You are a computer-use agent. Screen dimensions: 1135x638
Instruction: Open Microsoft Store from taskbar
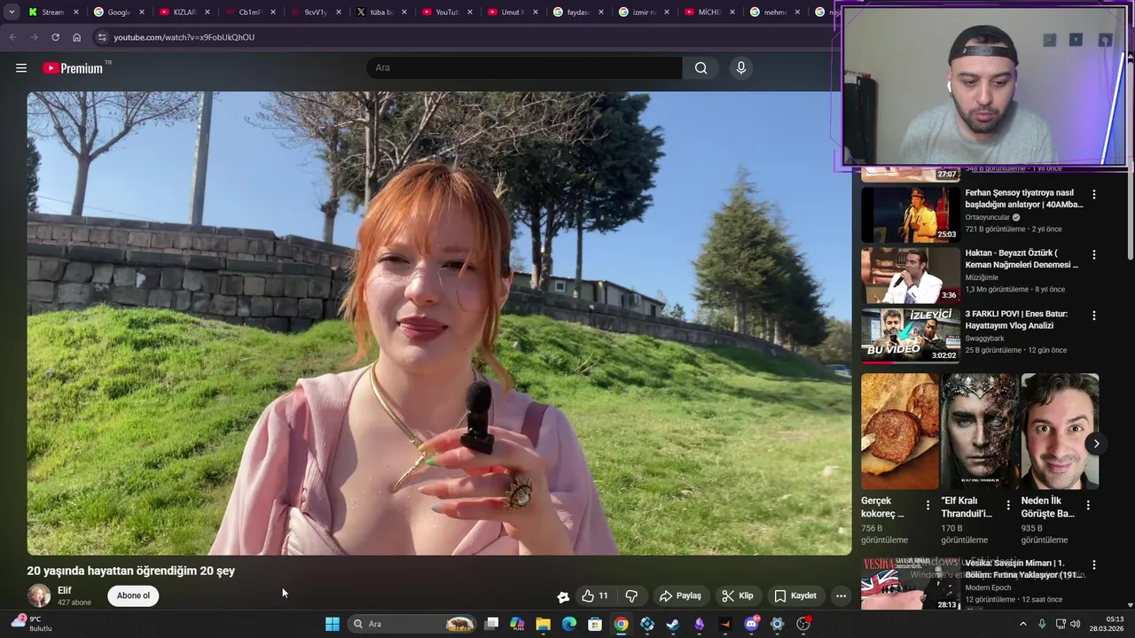point(595,624)
